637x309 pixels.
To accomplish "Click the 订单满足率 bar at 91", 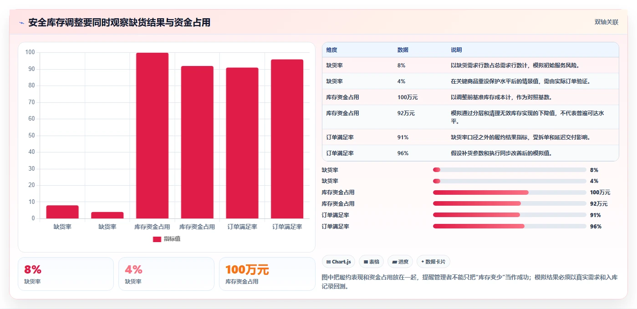I will pos(242,143).
